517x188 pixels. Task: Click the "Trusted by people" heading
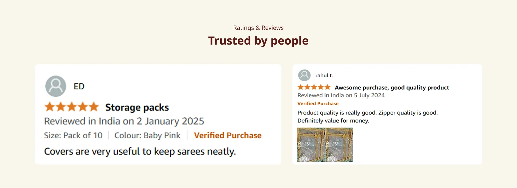tap(258, 41)
